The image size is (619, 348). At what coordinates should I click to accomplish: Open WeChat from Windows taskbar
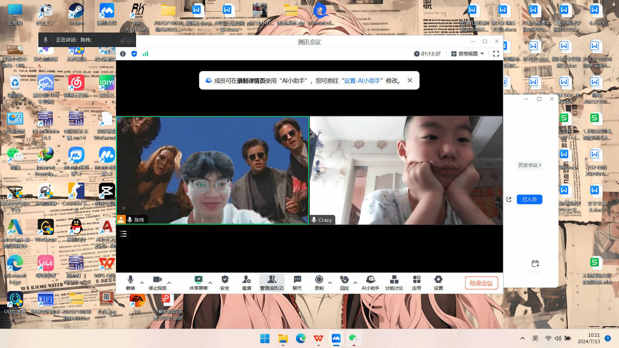point(354,338)
